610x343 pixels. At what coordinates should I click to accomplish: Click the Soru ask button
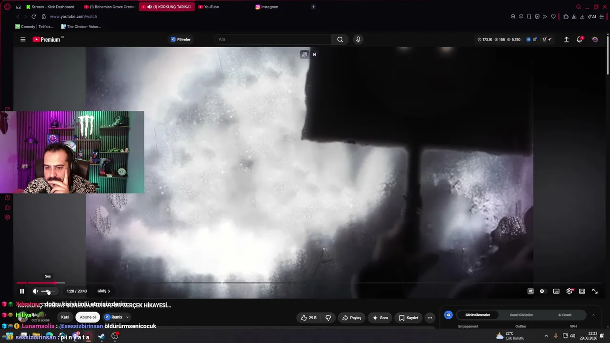coord(380,318)
